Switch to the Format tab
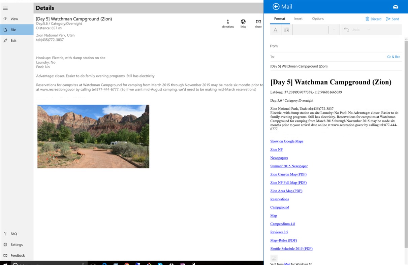Viewport: 408px width, 265px height. pos(280,19)
